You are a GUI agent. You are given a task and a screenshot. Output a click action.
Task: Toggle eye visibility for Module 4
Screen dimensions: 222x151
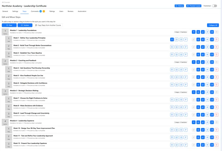coord(207,122)
